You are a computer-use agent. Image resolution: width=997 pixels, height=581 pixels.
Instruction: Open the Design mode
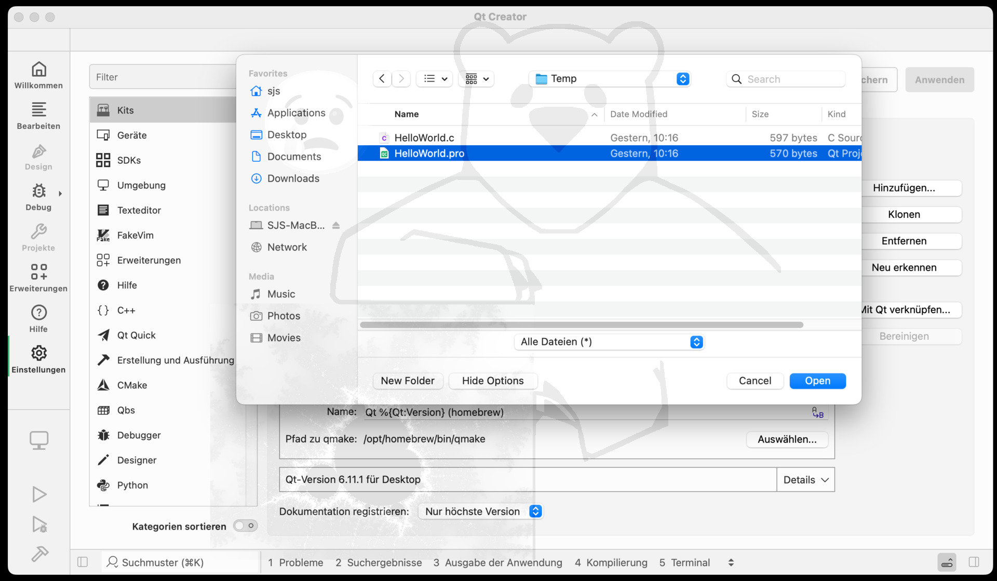click(x=38, y=157)
